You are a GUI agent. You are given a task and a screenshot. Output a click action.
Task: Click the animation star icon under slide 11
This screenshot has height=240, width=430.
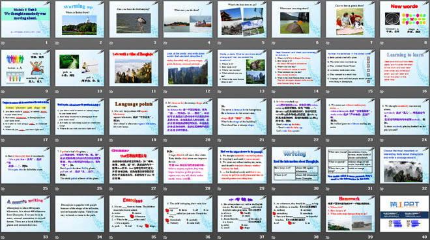pos(111,92)
